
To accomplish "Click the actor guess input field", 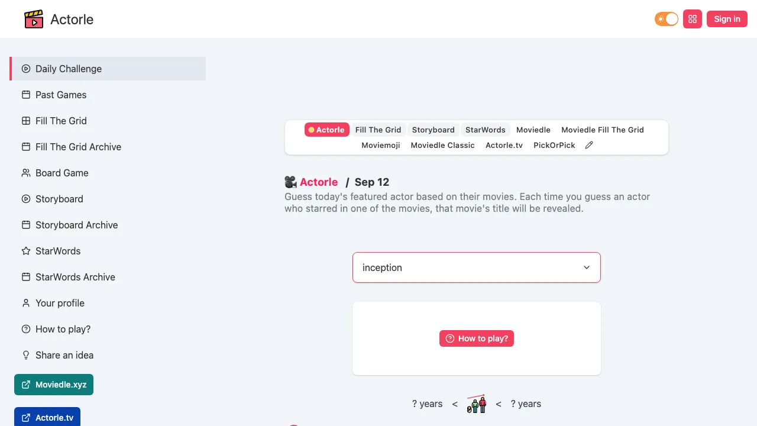I will (477, 267).
